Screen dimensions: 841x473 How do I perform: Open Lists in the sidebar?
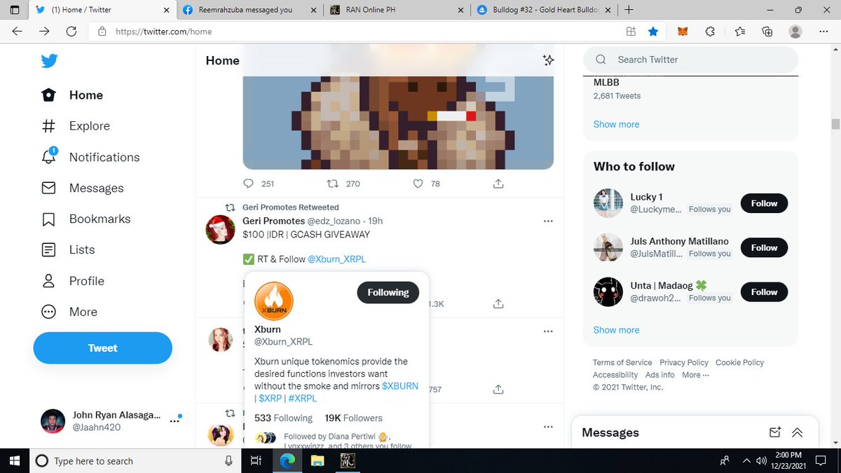[x=68, y=249]
